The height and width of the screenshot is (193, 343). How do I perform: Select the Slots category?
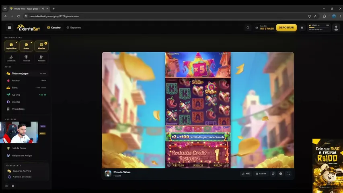[26, 88]
